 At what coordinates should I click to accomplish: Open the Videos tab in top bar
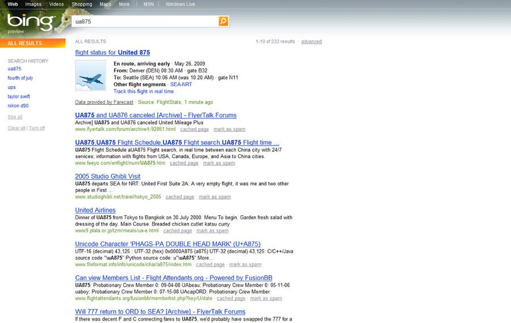pyautogui.click(x=56, y=4)
